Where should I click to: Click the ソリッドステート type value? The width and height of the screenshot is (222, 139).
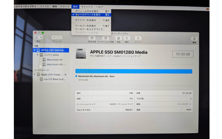[184, 104]
